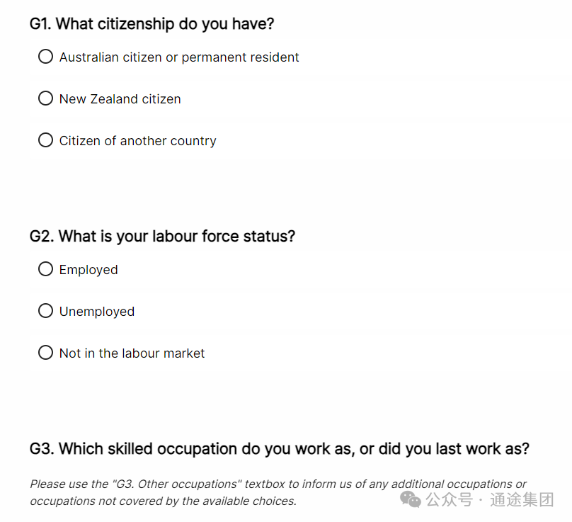Click the italic G3 instructions paragraph
572x522 pixels.
[x=278, y=492]
